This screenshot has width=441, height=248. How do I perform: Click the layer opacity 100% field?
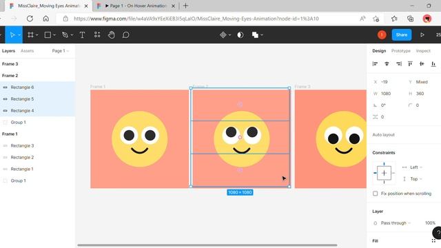tap(430, 223)
